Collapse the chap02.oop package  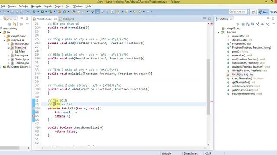(5, 40)
